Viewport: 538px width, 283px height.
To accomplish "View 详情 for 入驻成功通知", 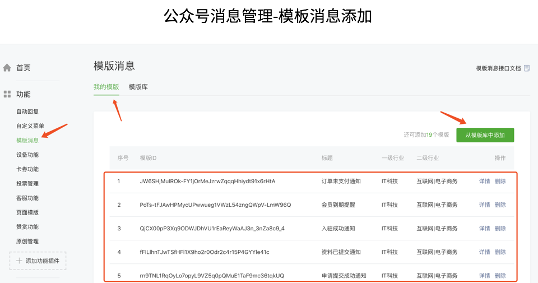I will (x=484, y=229).
